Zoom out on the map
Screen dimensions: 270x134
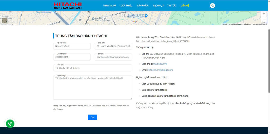[264, 19]
